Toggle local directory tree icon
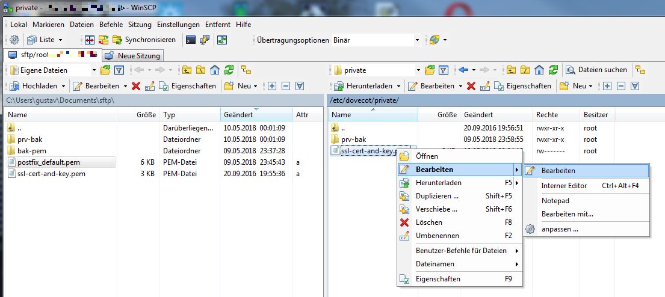Screen dimensions: 665x297 [246, 70]
